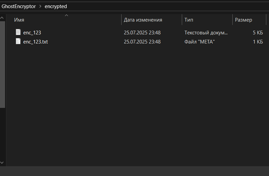Click the enc_123 file name
This screenshot has width=269, height=176.
click(32, 33)
